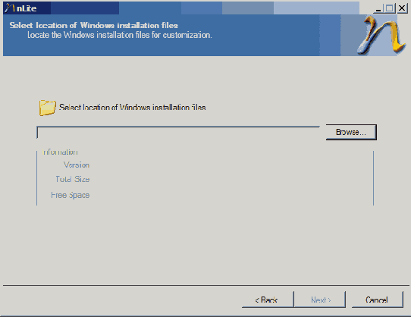Screen dimensions: 411x317
Task: Minimize the nLite window
Action: [x=378, y=8]
